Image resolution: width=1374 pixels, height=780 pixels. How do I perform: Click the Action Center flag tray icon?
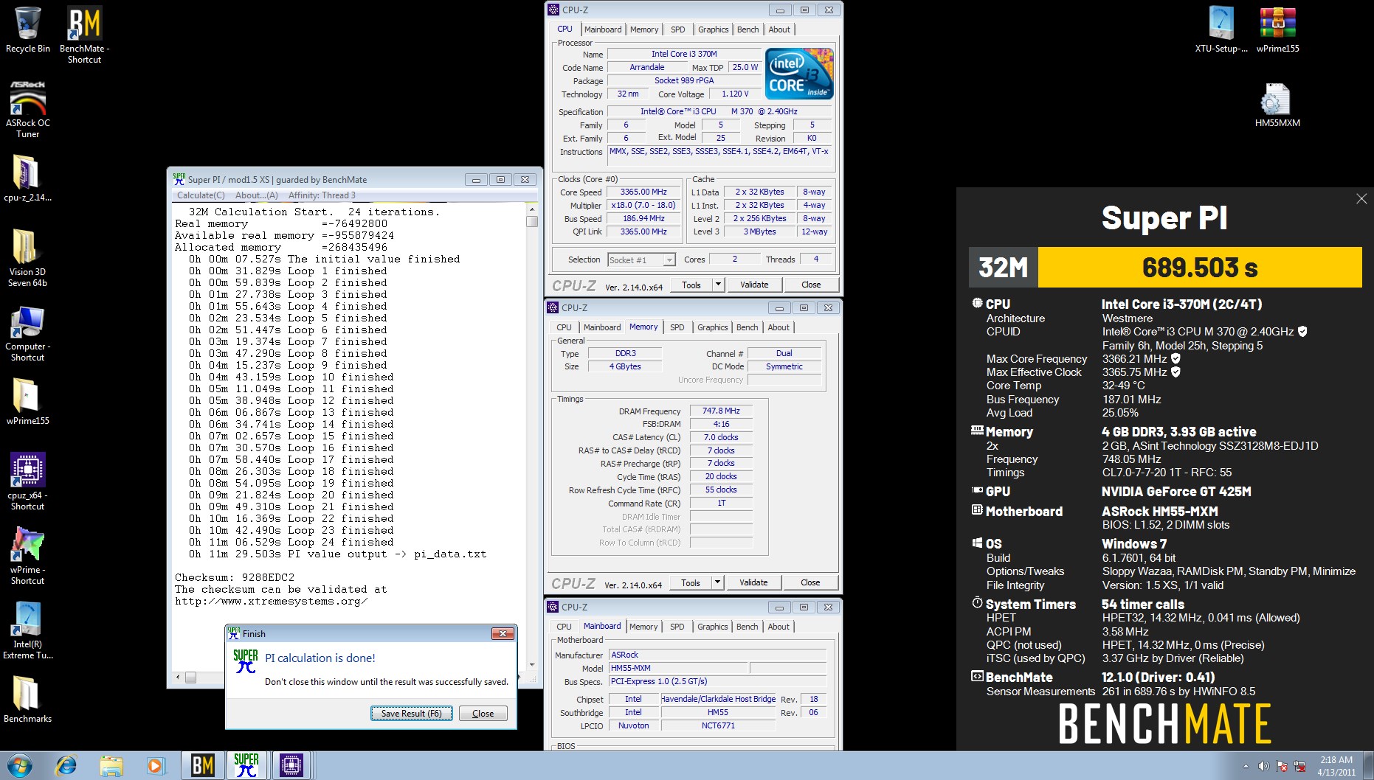pyautogui.click(x=1281, y=766)
